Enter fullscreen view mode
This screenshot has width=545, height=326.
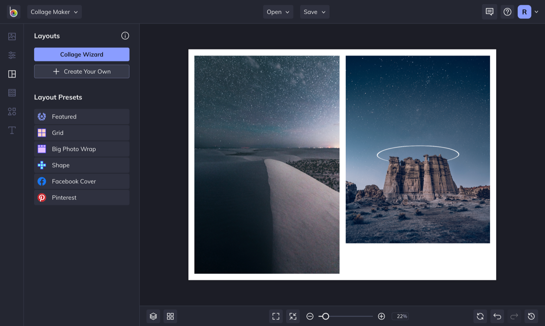click(276, 316)
